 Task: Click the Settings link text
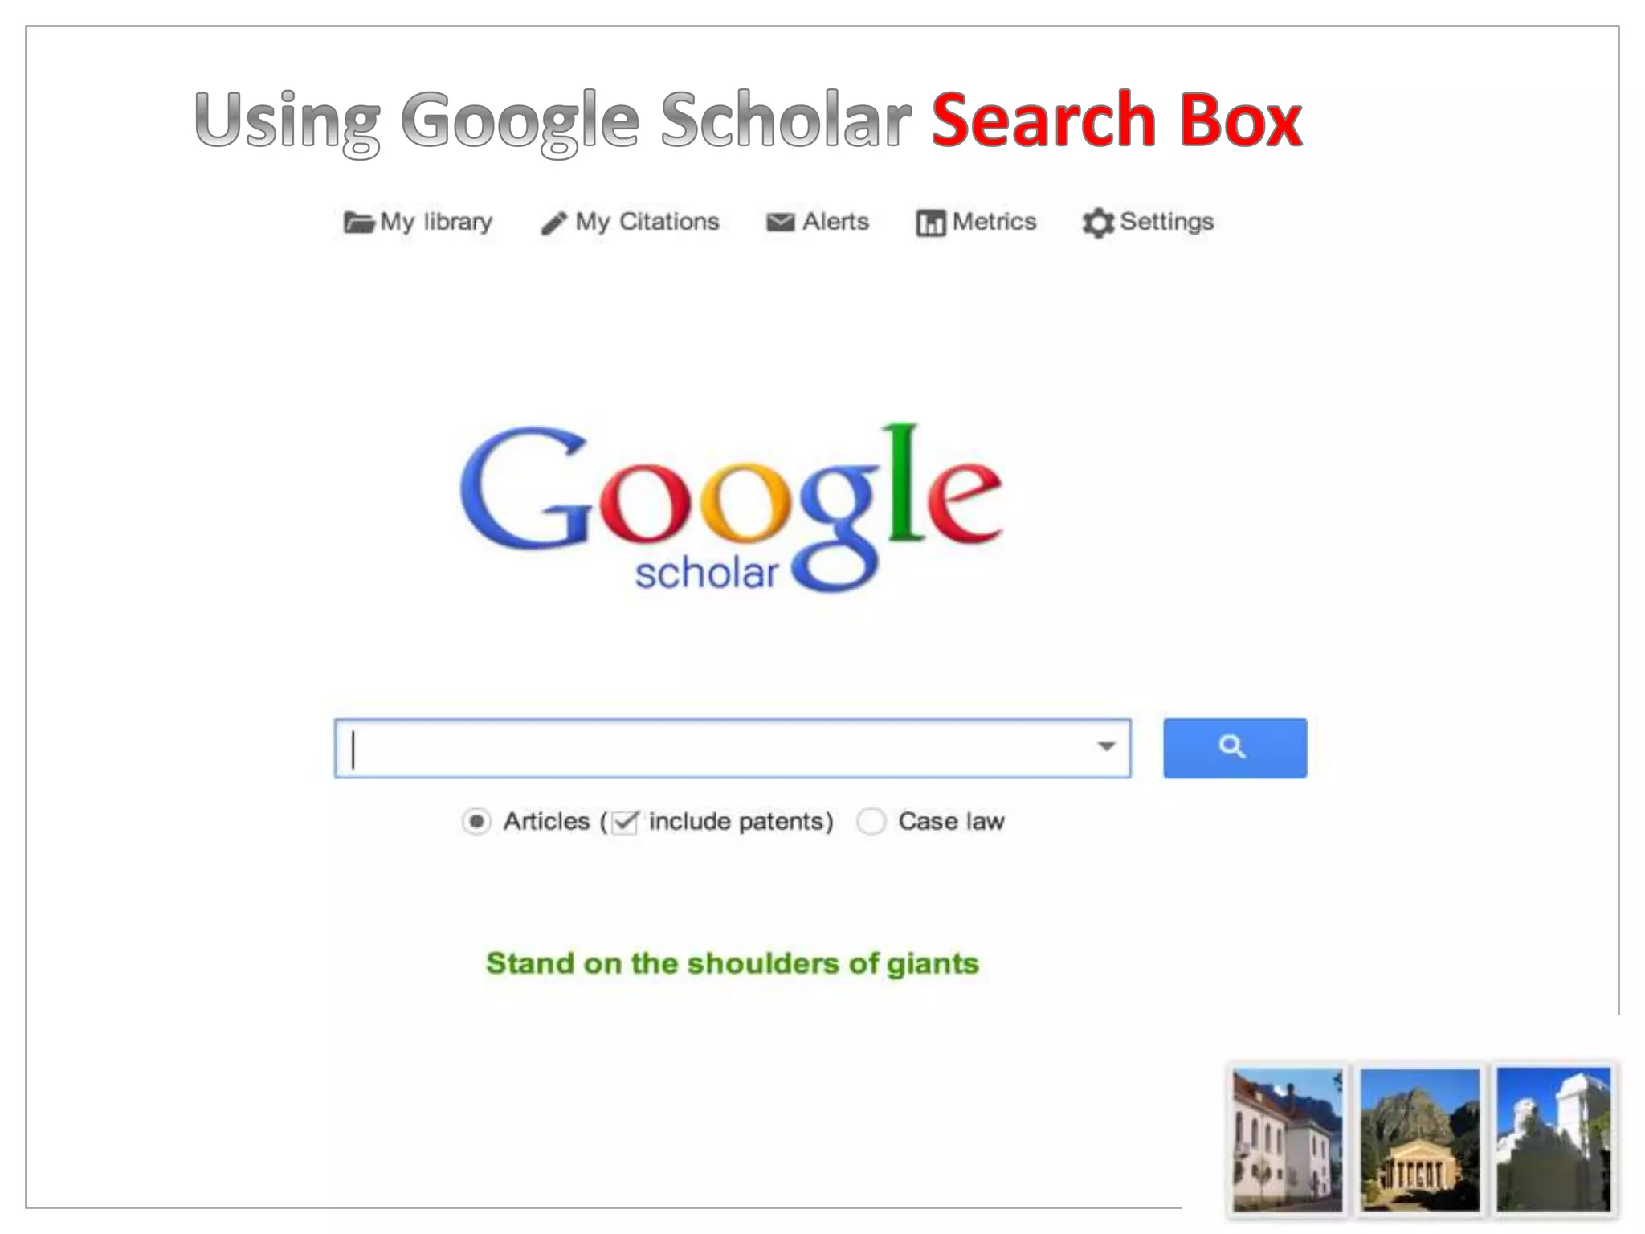coord(1166,222)
